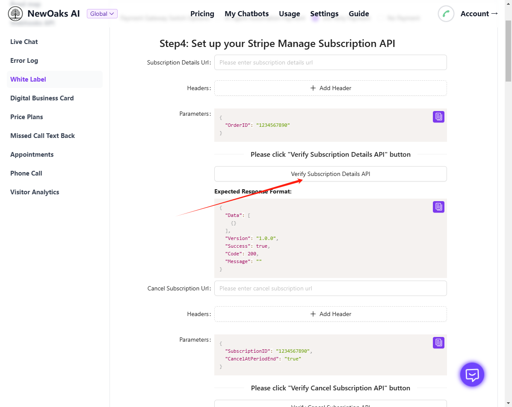Image resolution: width=512 pixels, height=407 pixels.
Task: Copy the Expected Response Format code
Action: point(438,207)
